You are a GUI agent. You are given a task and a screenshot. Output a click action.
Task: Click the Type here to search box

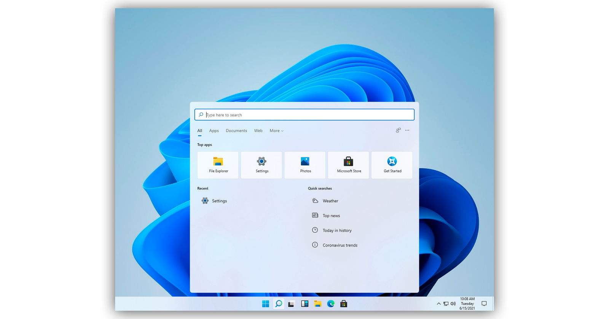pos(304,115)
